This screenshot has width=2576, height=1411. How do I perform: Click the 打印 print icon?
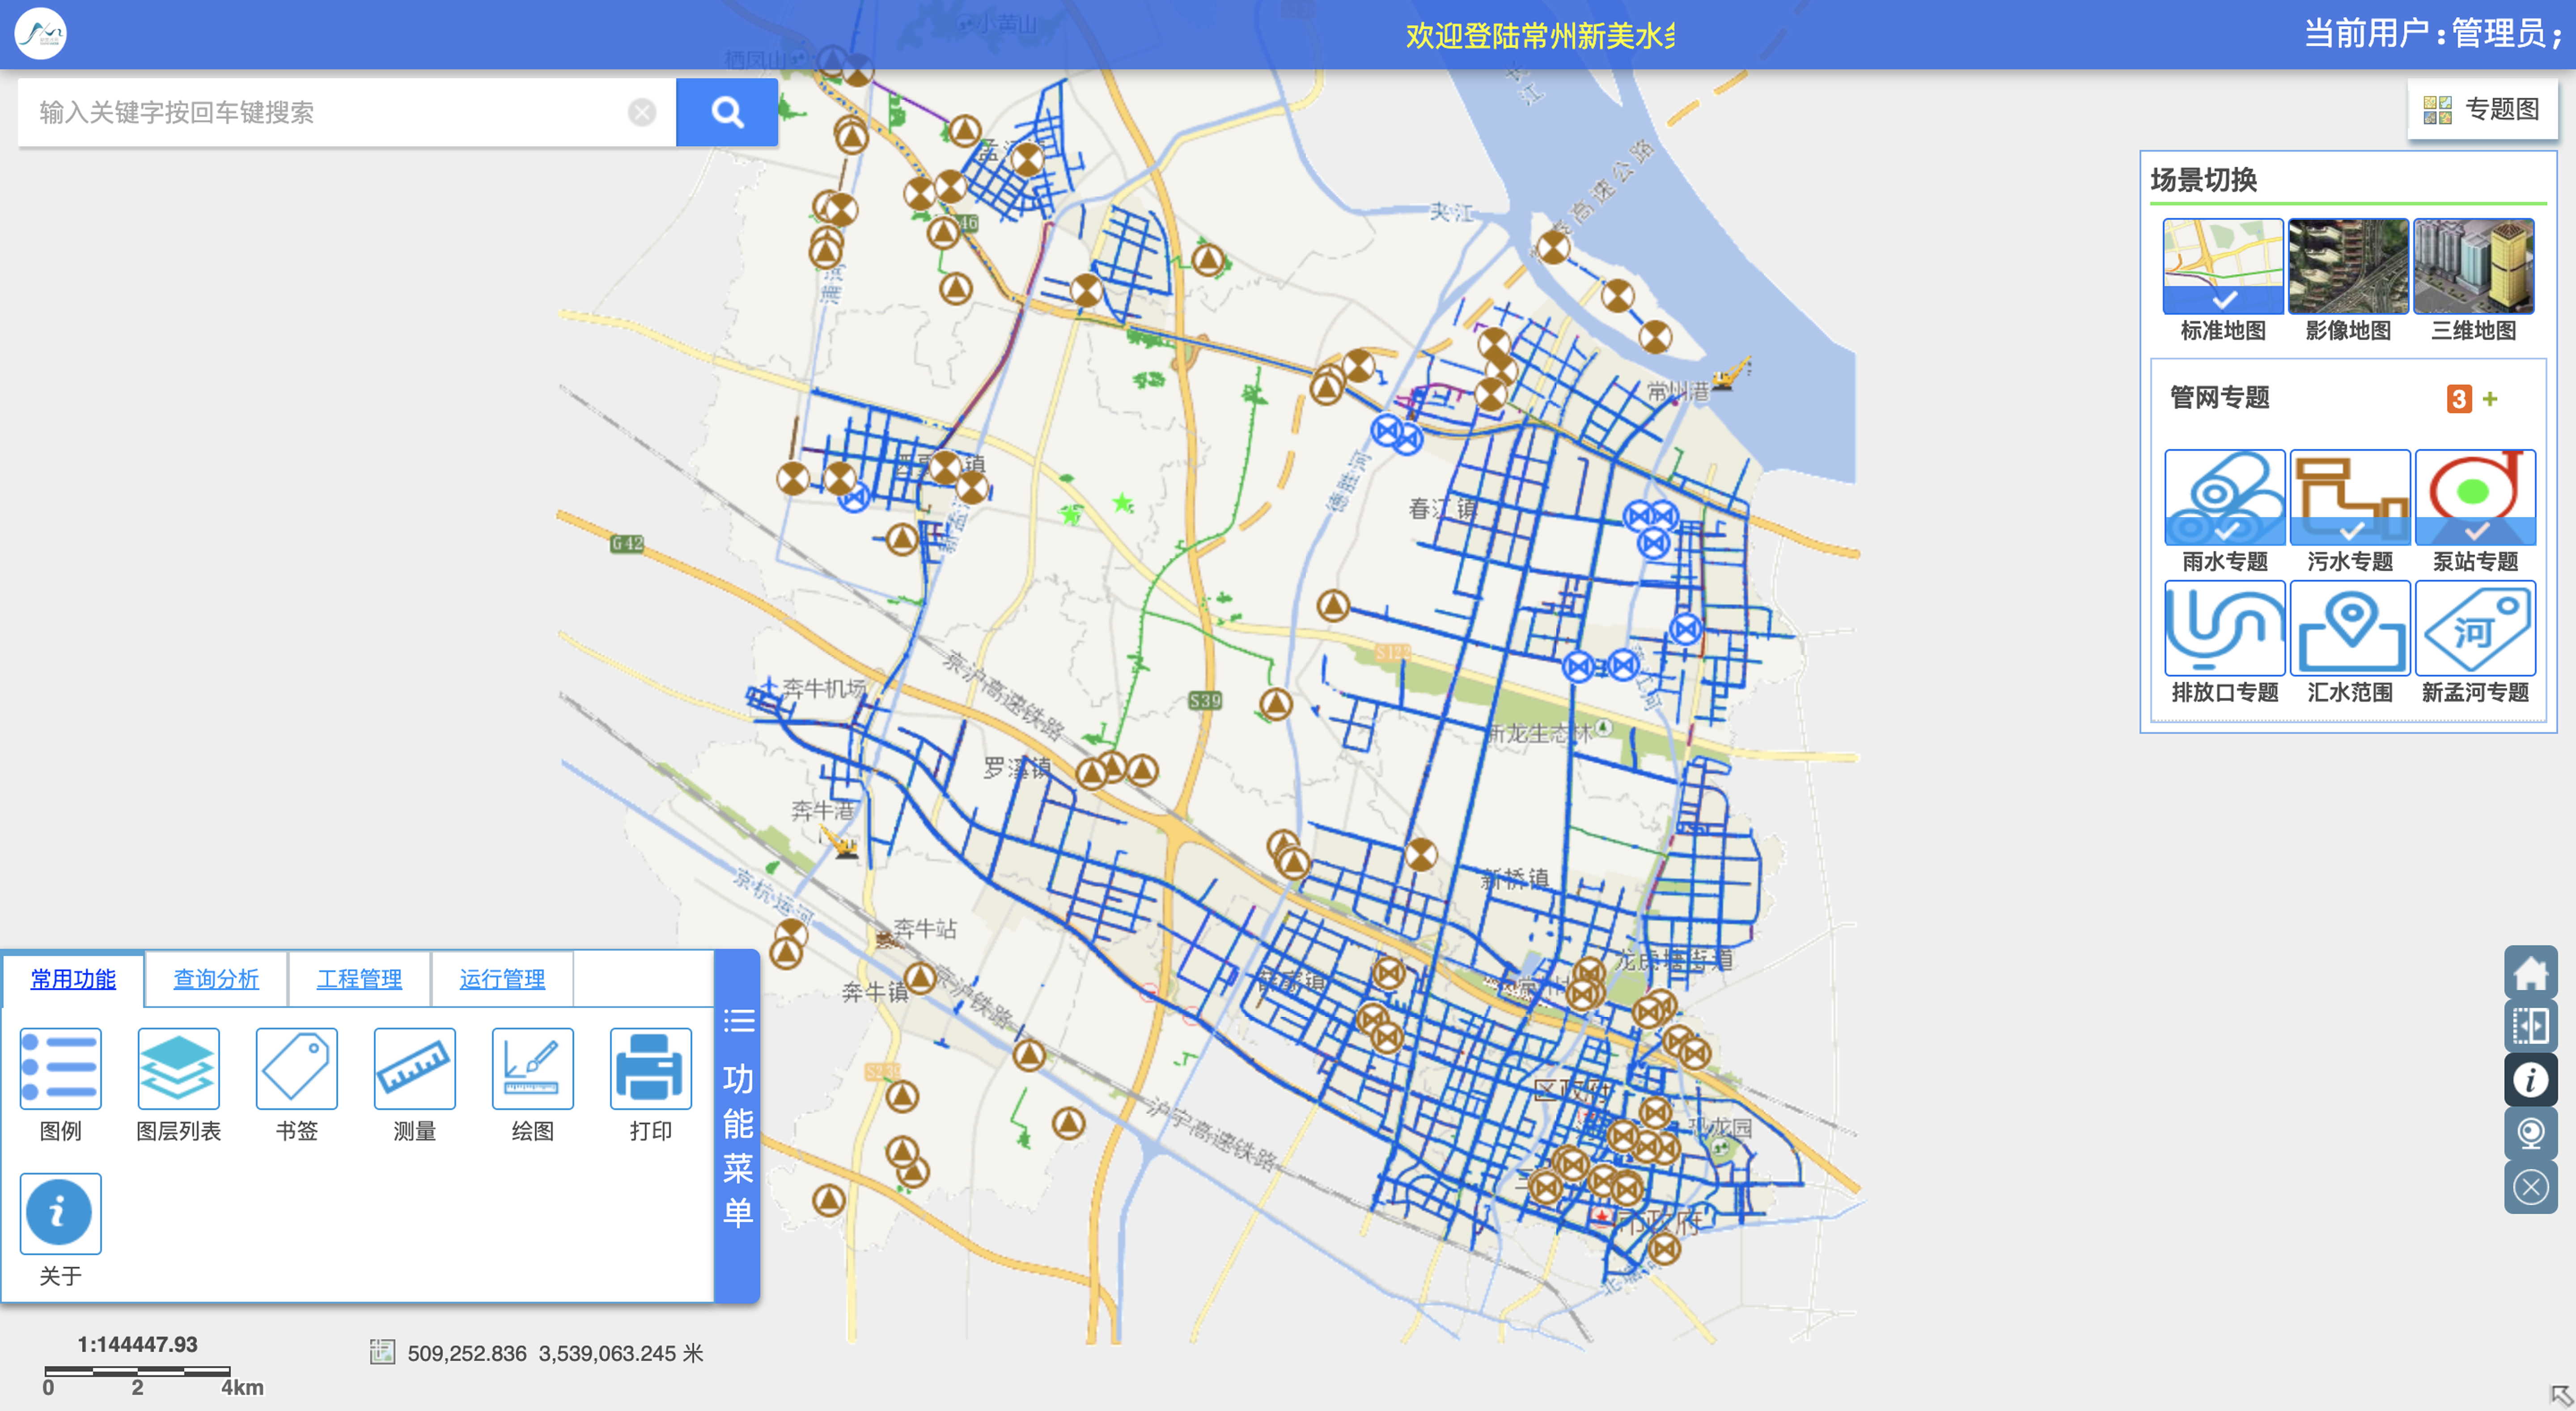650,1068
